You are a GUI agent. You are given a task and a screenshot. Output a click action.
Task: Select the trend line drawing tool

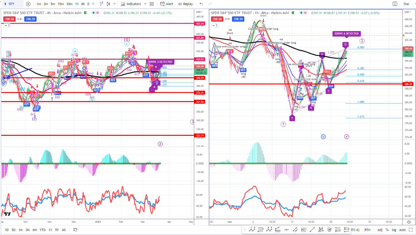(x=312, y=229)
